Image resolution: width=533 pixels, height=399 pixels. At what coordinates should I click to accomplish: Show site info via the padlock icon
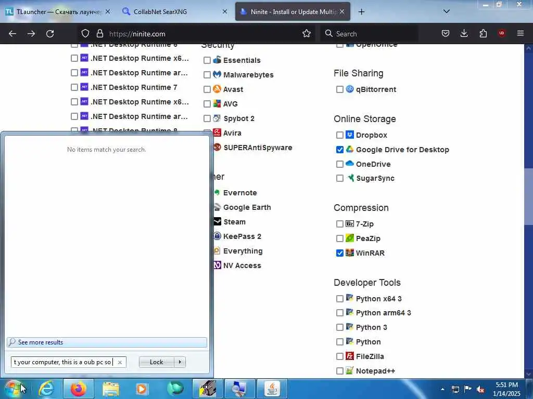click(99, 34)
